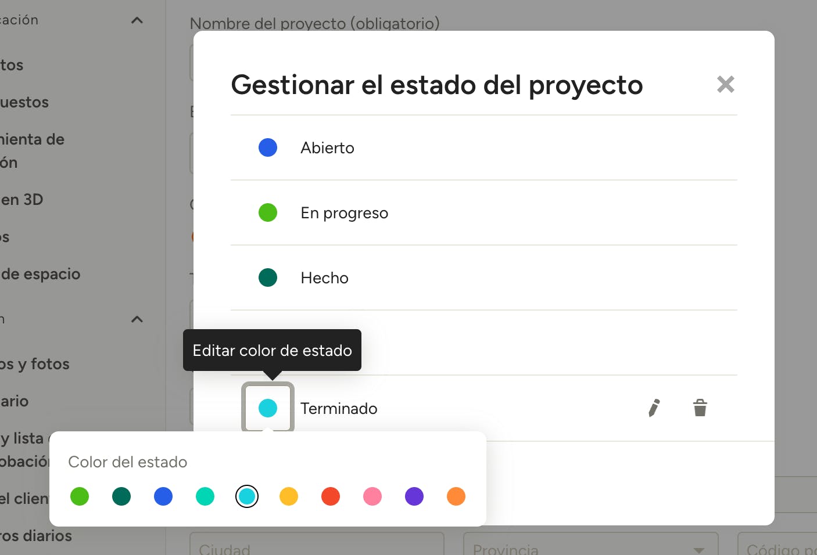The height and width of the screenshot is (555, 817).
Task: Choose the purple color swatch
Action: click(414, 496)
